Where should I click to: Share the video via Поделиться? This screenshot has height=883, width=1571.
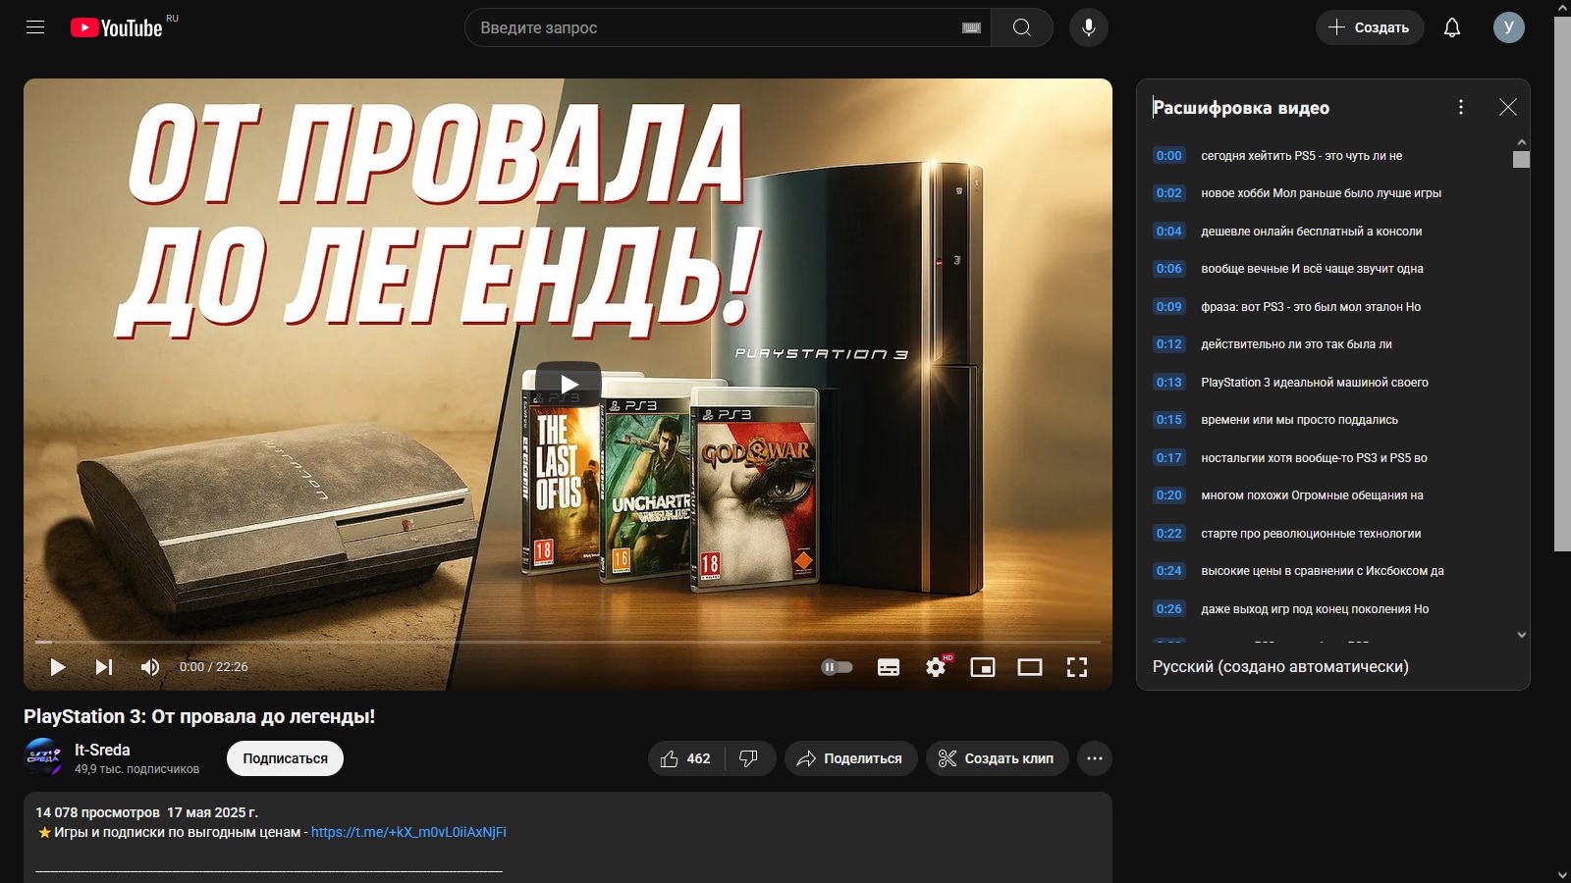pyautogui.click(x=850, y=758)
